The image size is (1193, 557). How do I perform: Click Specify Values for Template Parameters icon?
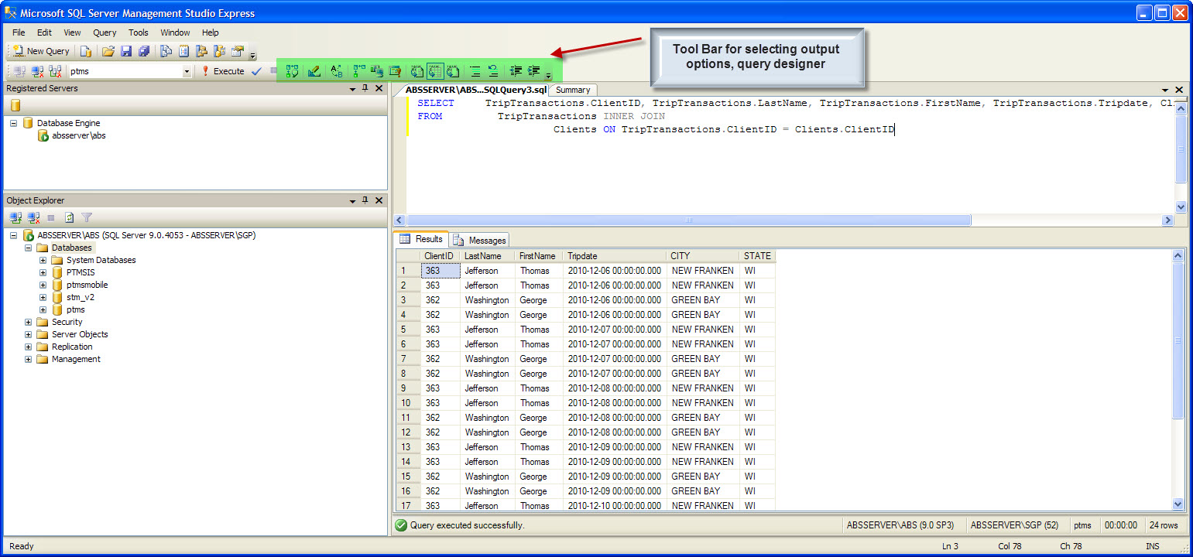coord(336,71)
